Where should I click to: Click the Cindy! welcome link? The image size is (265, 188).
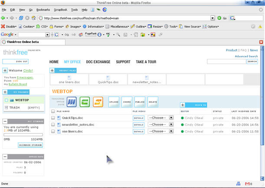point(28,70)
